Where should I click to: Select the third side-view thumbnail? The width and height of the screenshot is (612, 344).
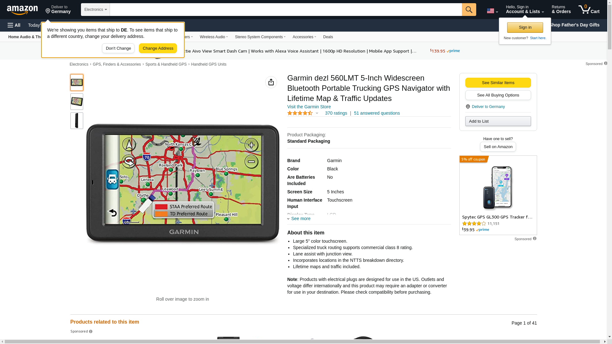[x=76, y=121]
